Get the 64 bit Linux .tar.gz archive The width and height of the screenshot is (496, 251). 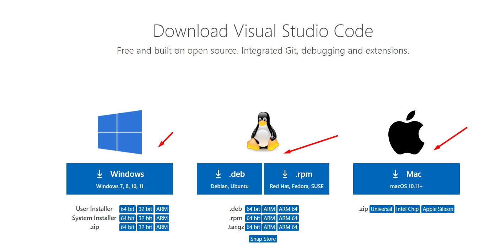tap(253, 227)
